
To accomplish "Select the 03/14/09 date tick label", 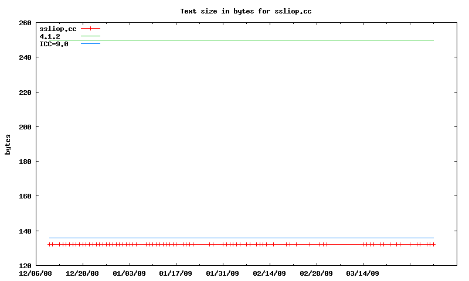I will pos(363,273).
